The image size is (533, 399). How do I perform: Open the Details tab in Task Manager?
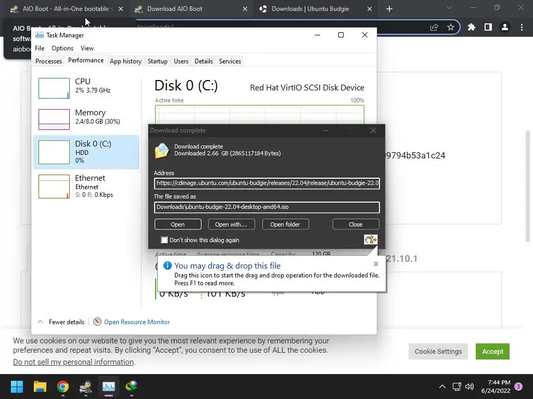pos(204,61)
